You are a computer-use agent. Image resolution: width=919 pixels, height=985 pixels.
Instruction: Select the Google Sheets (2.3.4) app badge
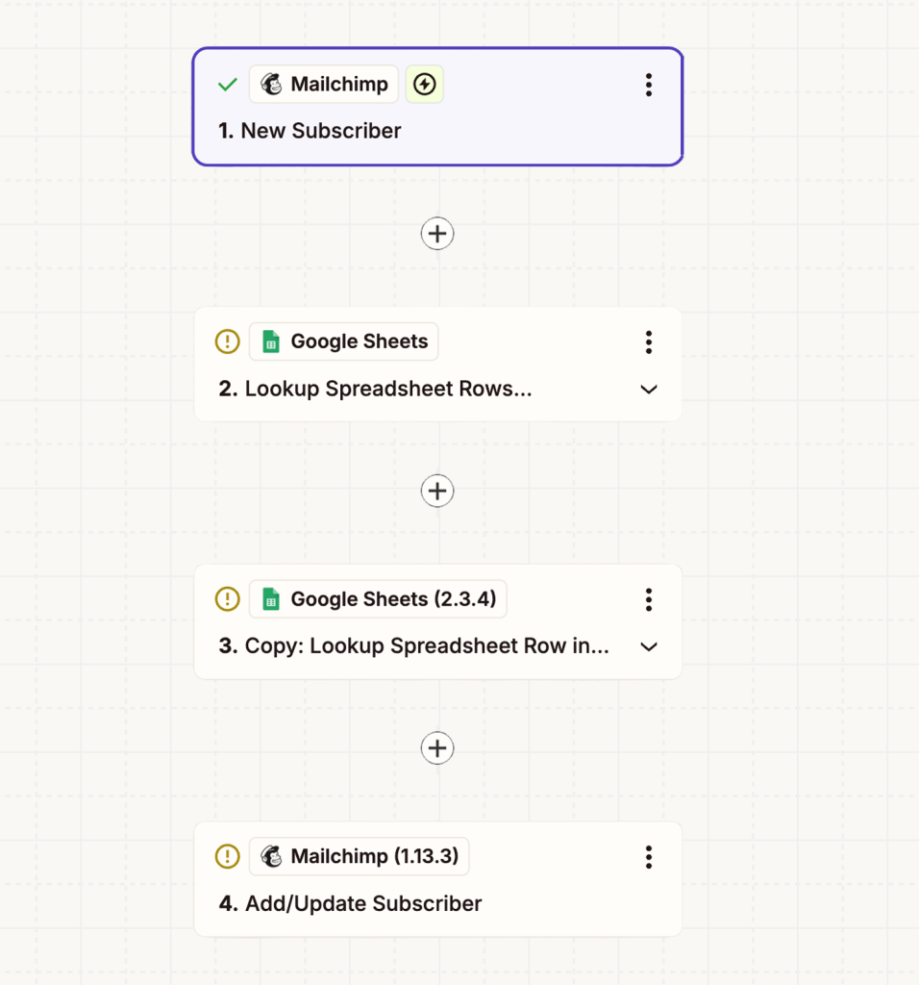(x=378, y=598)
